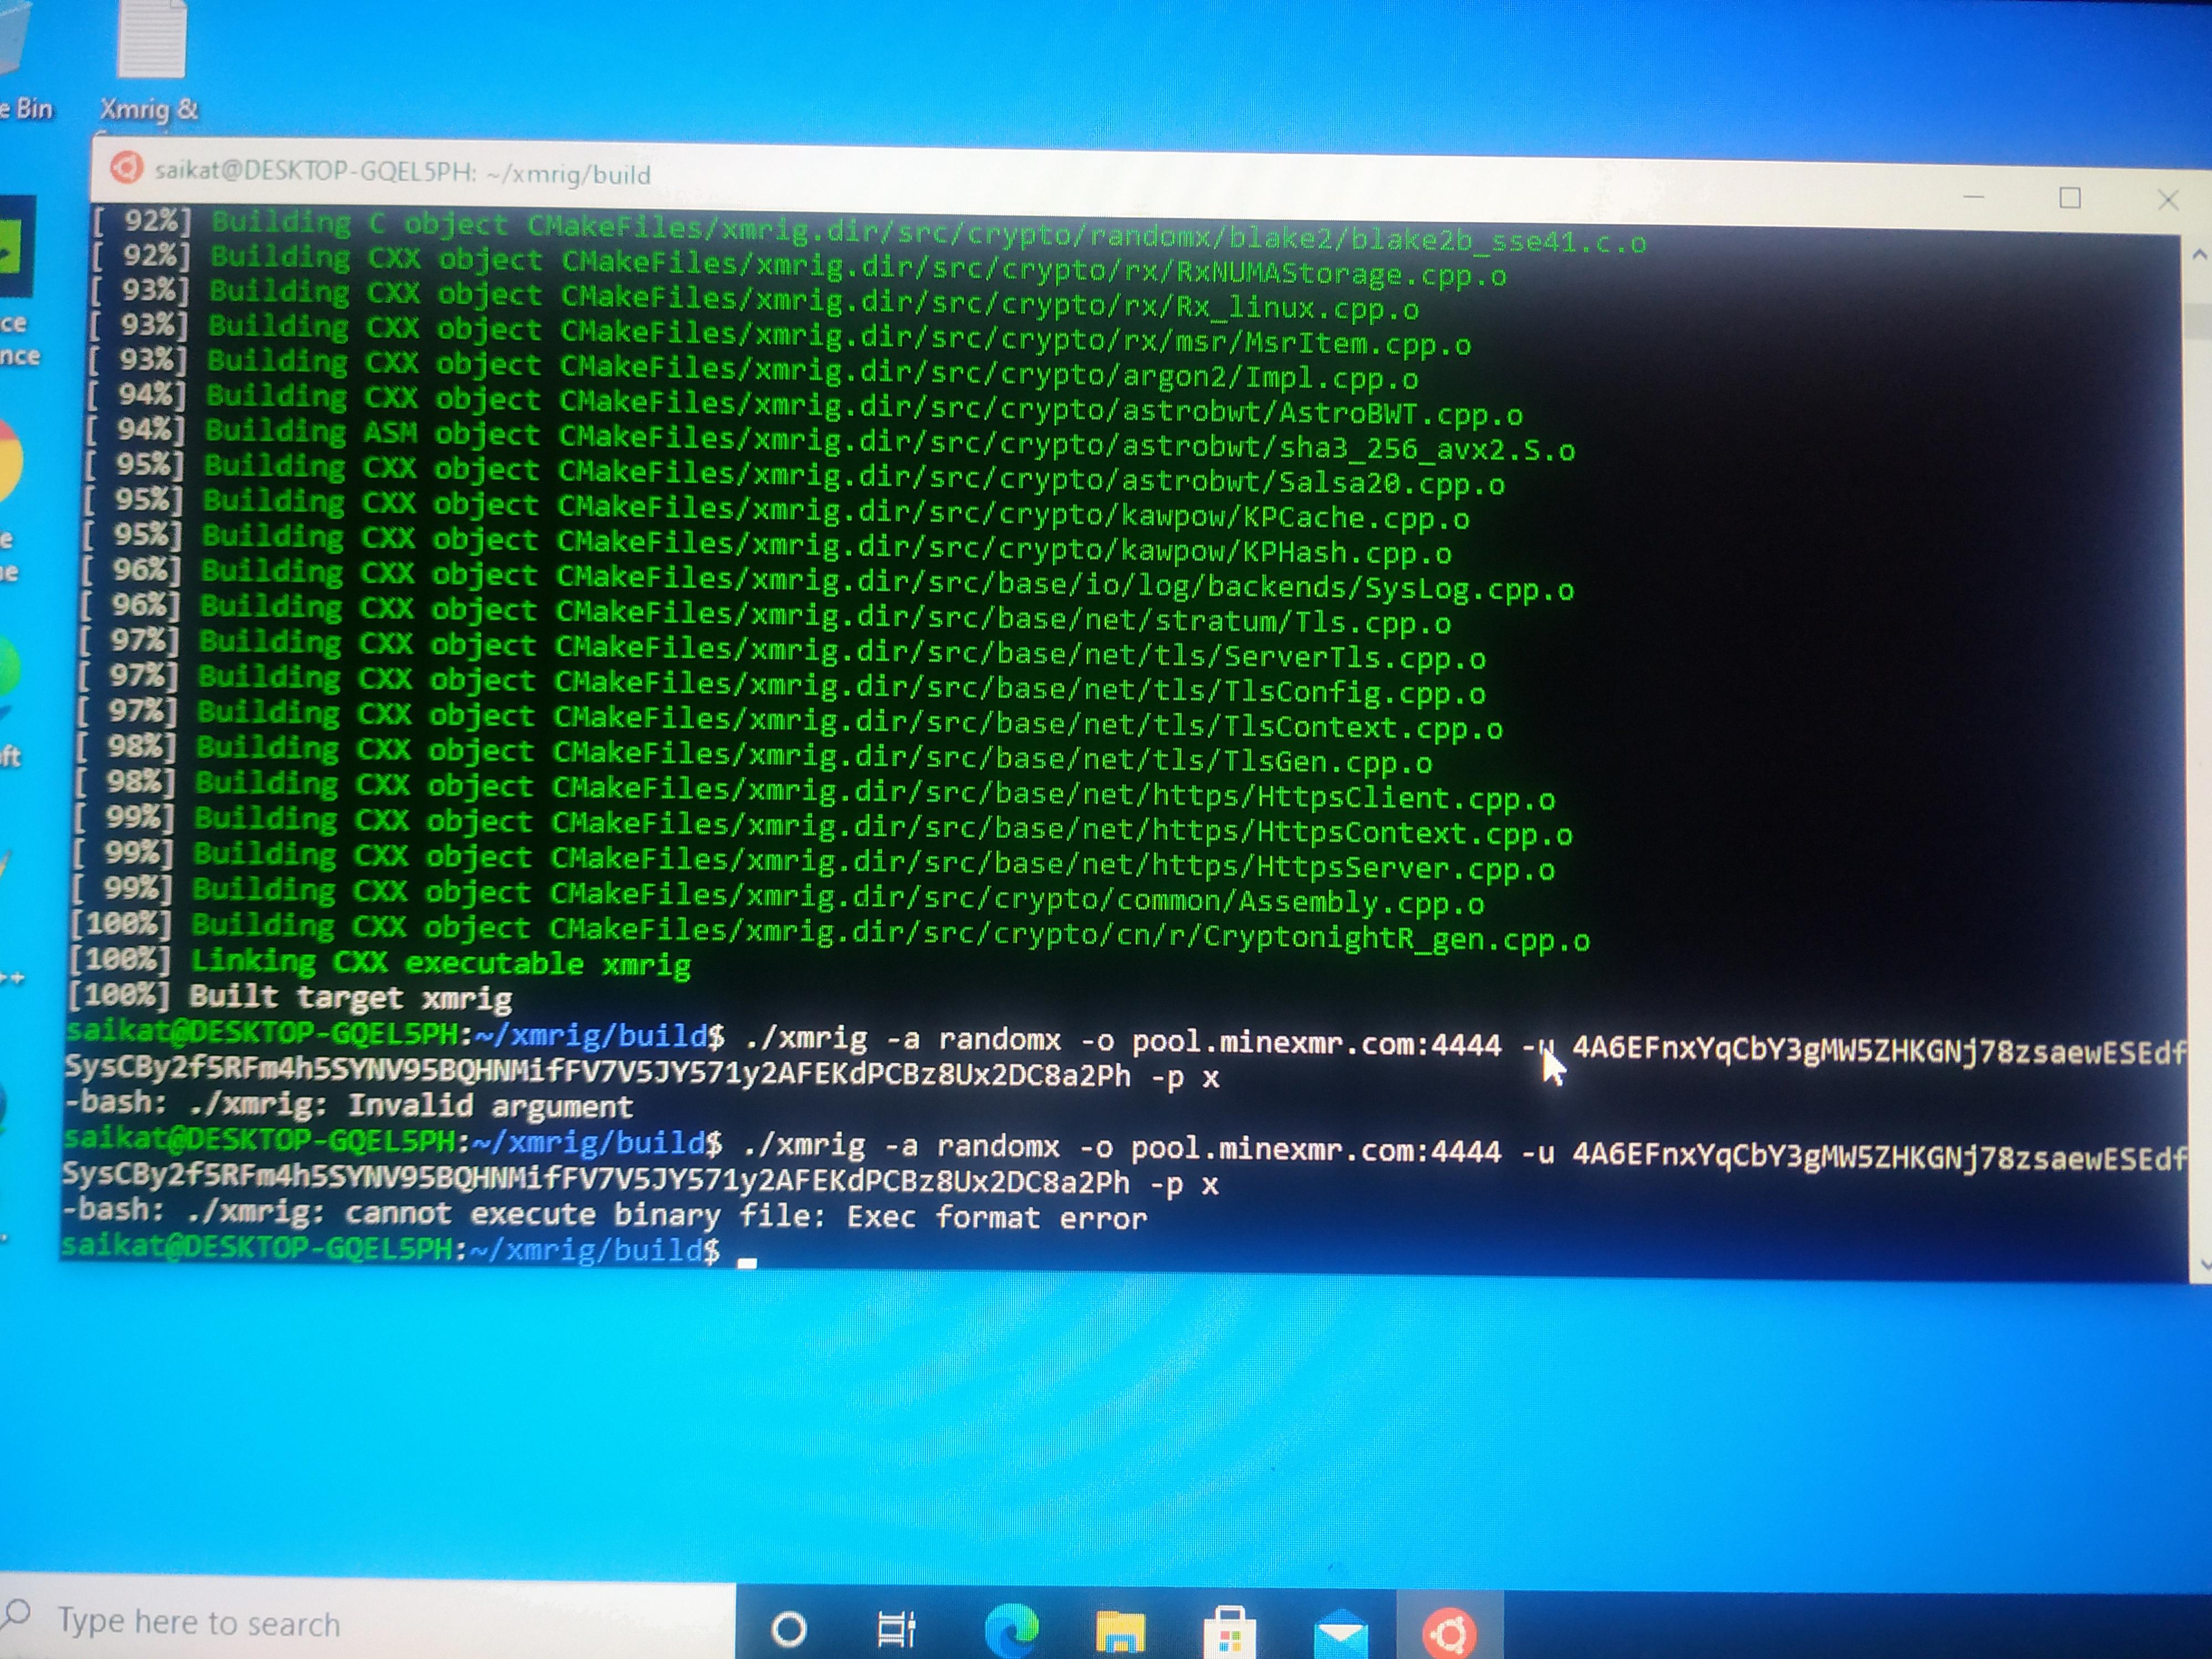Minimize the Ubuntu terminal window

[x=1973, y=197]
